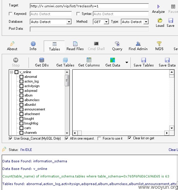
Task: Check the album table checkbox
Action: point(22,95)
